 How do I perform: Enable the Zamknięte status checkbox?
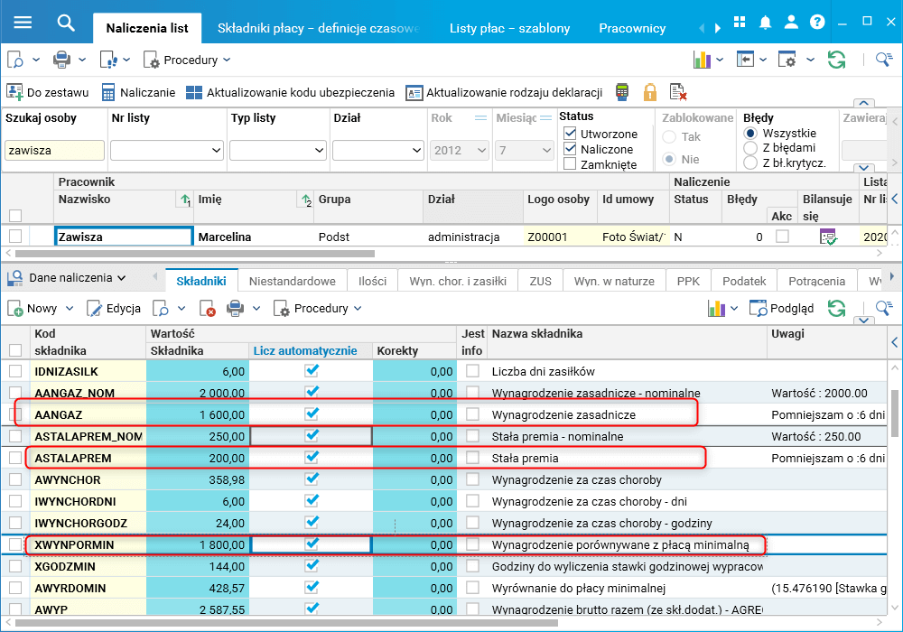(x=570, y=164)
